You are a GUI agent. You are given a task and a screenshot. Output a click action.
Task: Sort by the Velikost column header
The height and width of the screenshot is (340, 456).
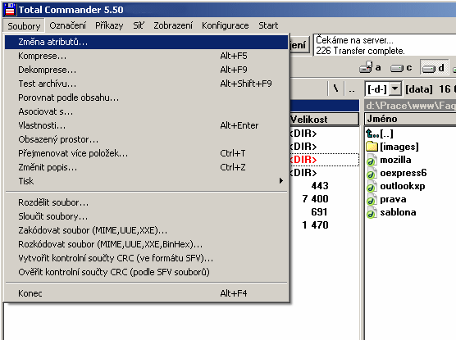324,120
